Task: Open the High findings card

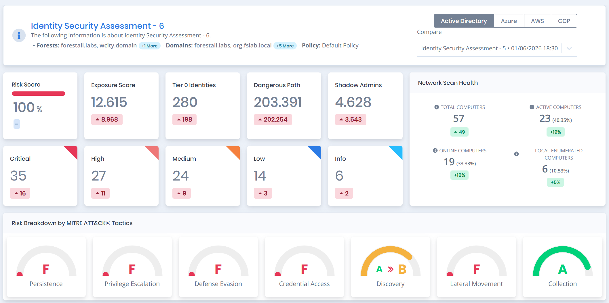Action: click(x=121, y=176)
